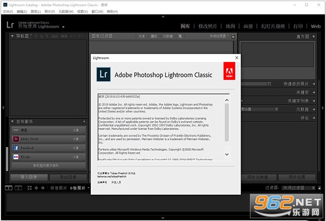Open the 窗口(W) menu
The image size is (326, 221).
pos(97,11)
